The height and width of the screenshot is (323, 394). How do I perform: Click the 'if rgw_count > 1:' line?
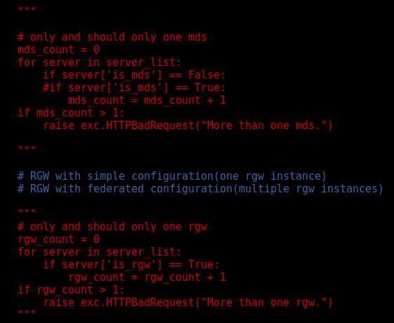71,290
